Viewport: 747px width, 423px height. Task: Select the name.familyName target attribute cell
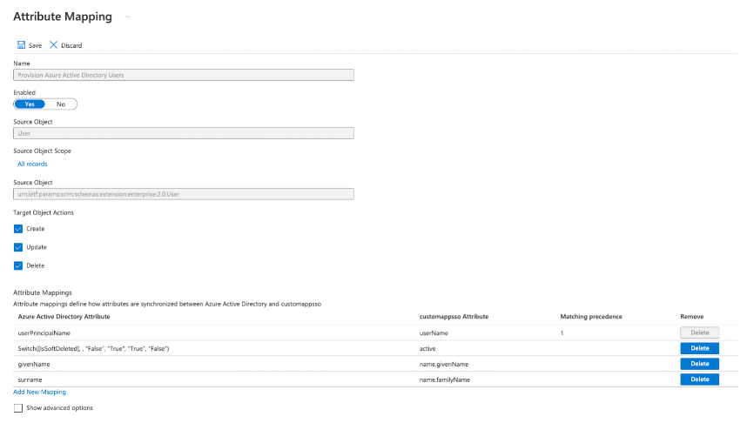[x=445, y=380]
